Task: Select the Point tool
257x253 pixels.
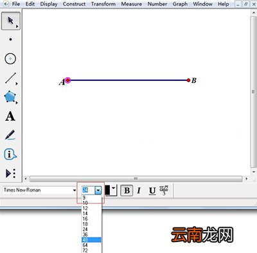Action: click(x=10, y=39)
